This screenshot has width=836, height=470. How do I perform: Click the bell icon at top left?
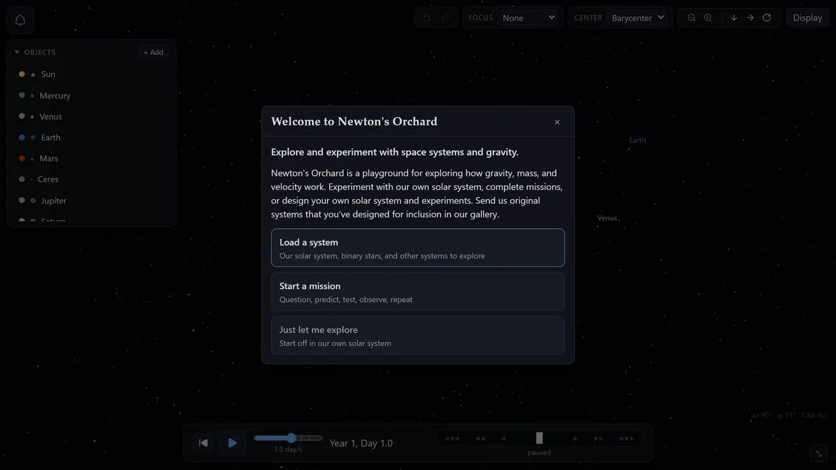20,20
